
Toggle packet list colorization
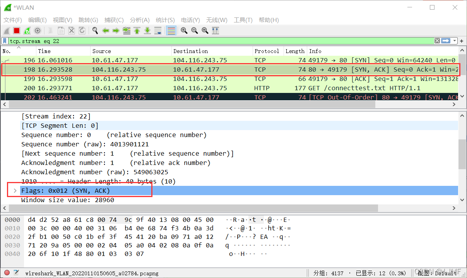click(x=171, y=31)
